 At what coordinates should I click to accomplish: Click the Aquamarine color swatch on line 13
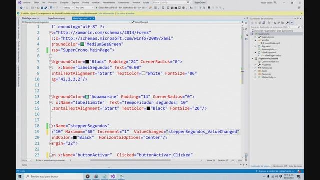(x=87, y=97)
